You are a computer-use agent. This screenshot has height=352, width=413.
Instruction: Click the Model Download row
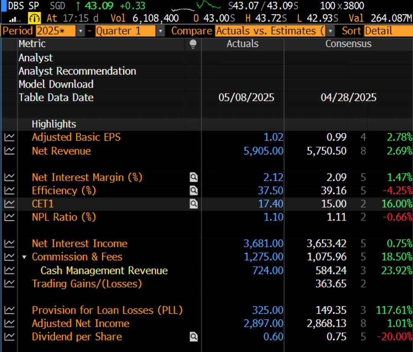pyautogui.click(x=56, y=84)
